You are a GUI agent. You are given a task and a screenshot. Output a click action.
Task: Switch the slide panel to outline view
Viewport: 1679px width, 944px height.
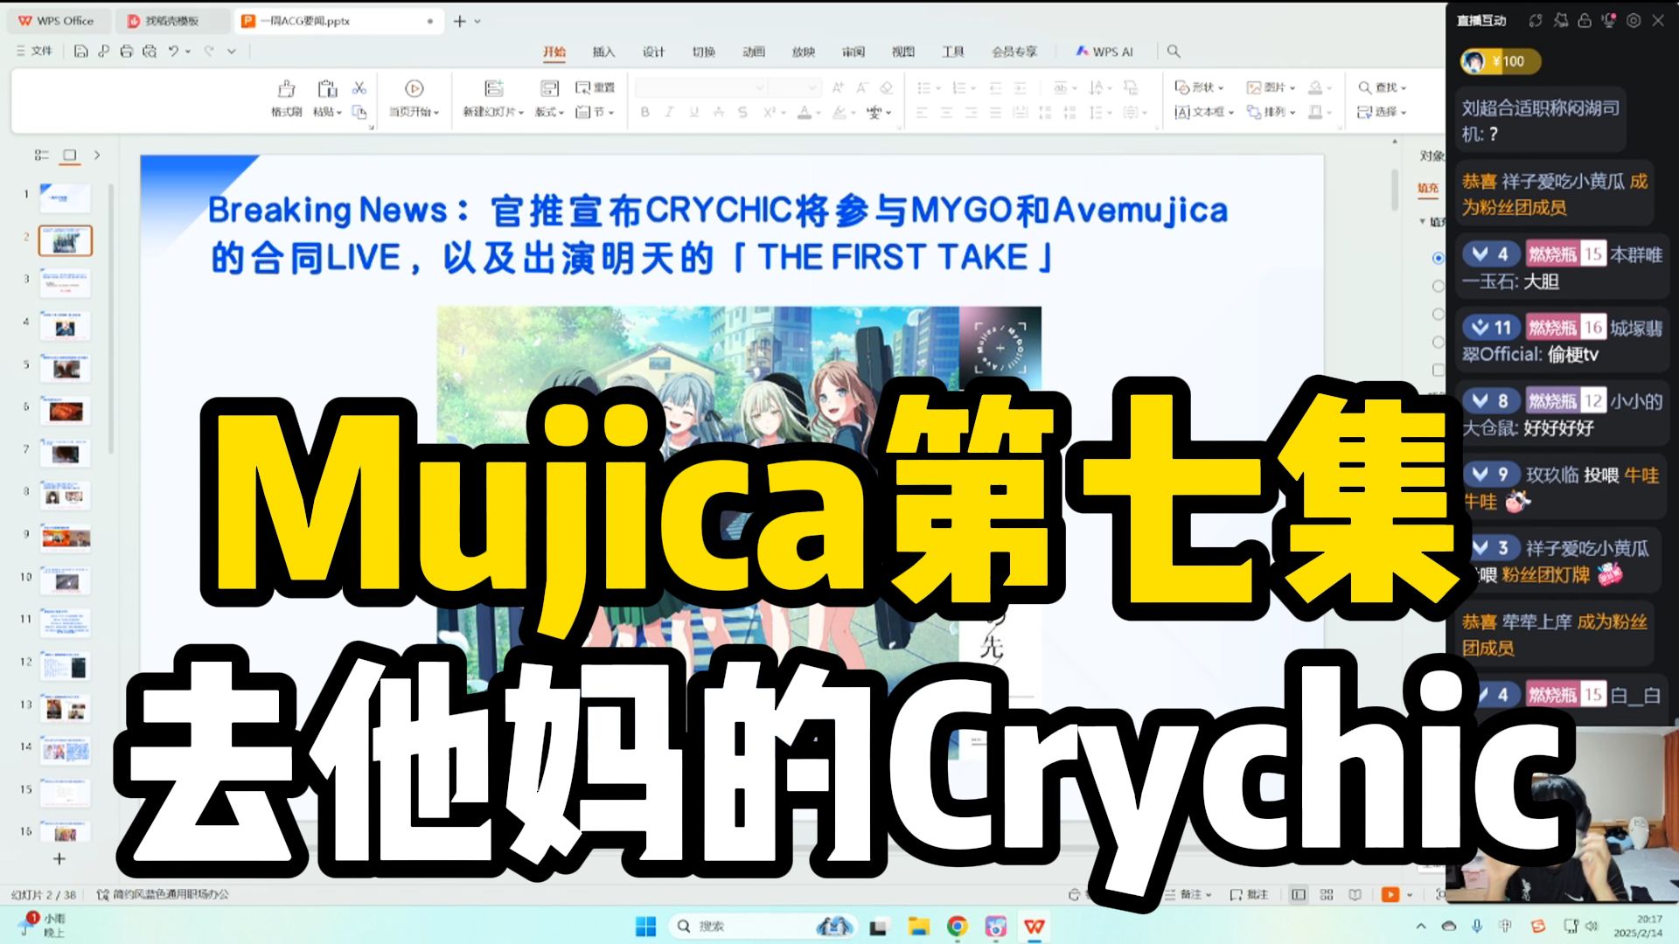[41, 155]
